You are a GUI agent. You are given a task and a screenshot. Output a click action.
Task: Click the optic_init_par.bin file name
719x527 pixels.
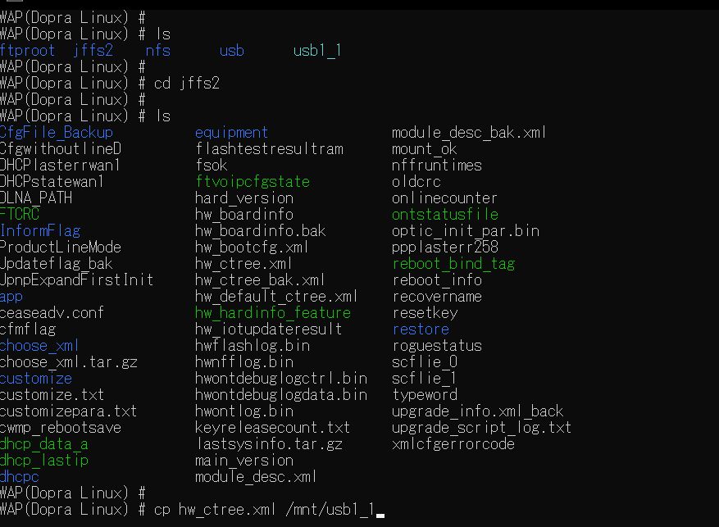click(466, 230)
